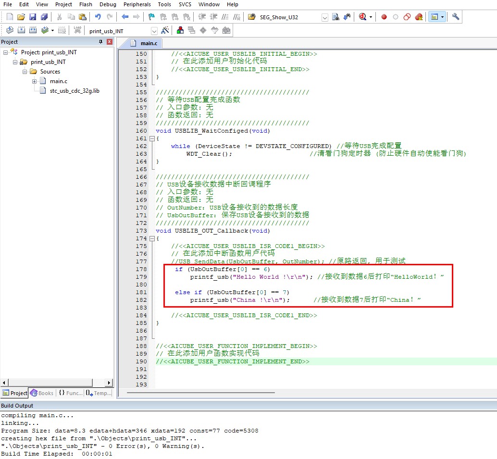Toggle the window layout view button
The height and width of the screenshot is (459, 497).
[x=435, y=17]
